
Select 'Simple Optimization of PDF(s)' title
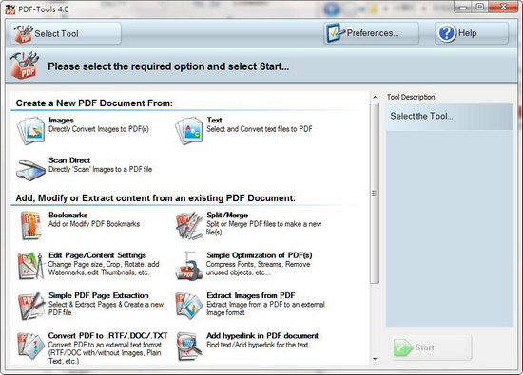pyautogui.click(x=260, y=255)
